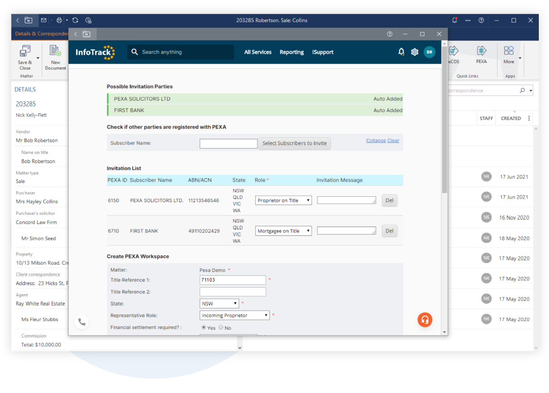
Task: Open the State dropdown showing NSW
Action: click(219, 303)
